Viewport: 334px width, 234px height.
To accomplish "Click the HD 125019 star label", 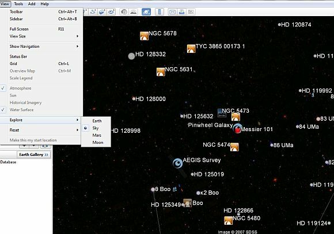I will (208, 174).
